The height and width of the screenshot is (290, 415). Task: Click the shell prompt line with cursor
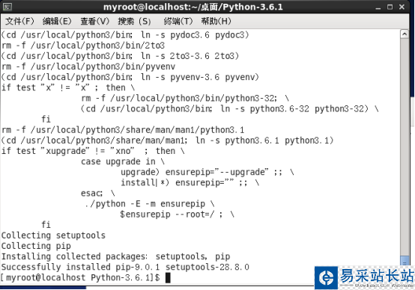(85, 277)
